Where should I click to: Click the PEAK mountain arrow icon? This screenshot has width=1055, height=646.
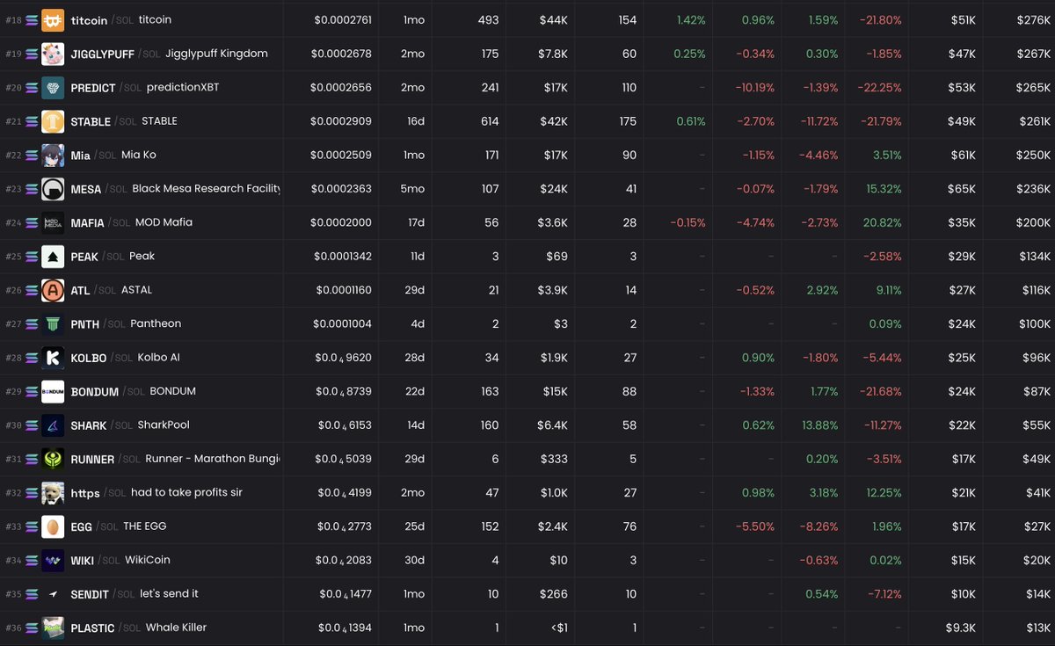coord(53,257)
